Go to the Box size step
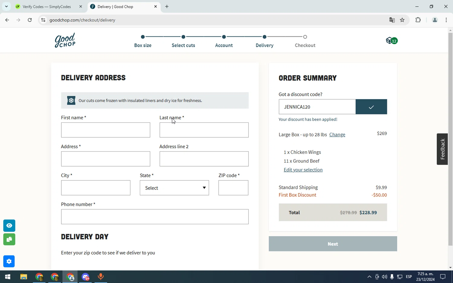The width and height of the screenshot is (453, 283). coord(143,45)
